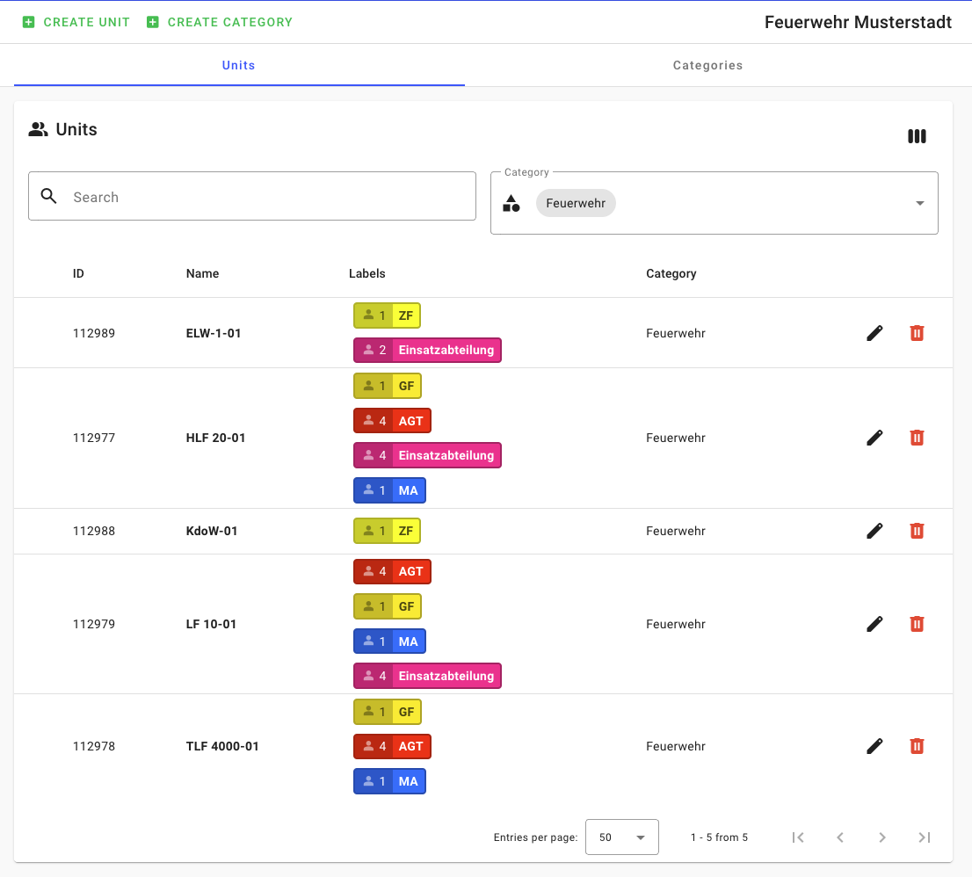The image size is (972, 877).
Task: Click the Create Category button
Action: point(220,22)
